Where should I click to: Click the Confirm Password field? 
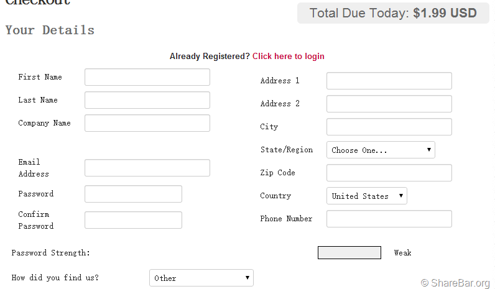133,220
